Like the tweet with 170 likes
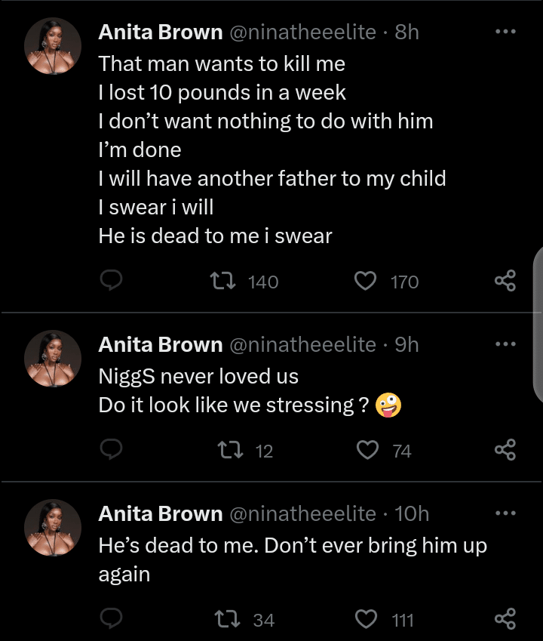 [x=366, y=282]
